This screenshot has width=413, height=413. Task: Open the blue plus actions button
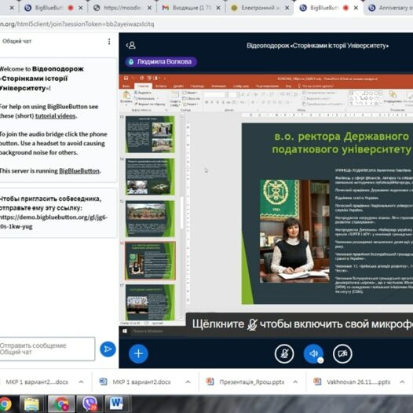pyautogui.click(x=138, y=354)
